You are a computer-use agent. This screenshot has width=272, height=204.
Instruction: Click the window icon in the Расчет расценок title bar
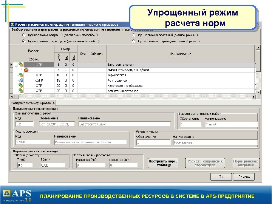12,25
